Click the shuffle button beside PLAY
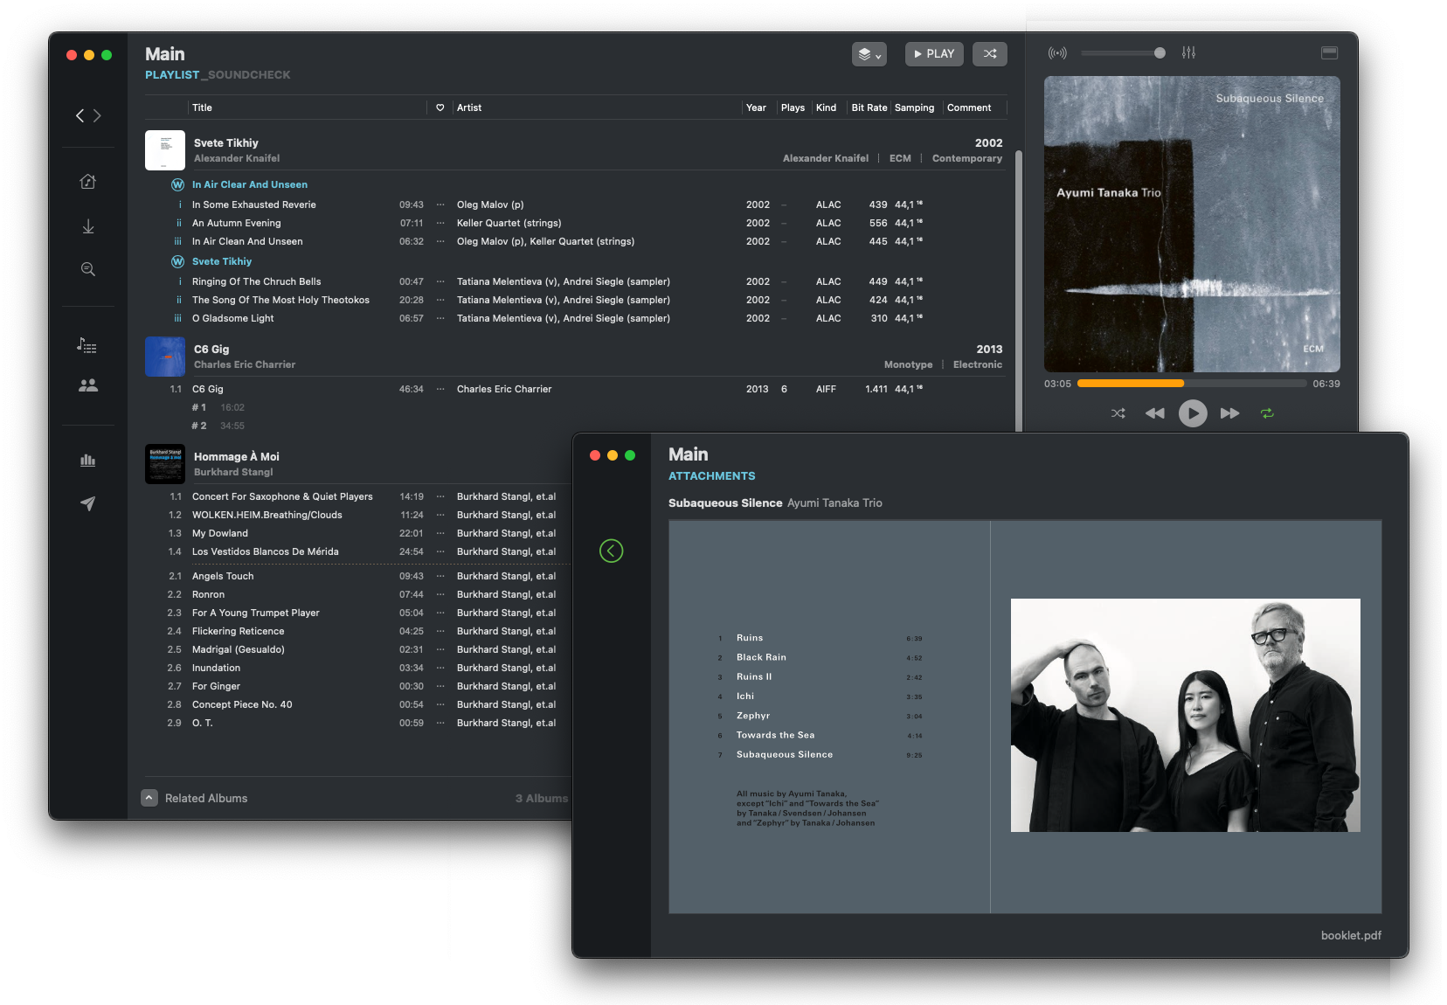This screenshot has height=1005, width=1447. coord(990,54)
